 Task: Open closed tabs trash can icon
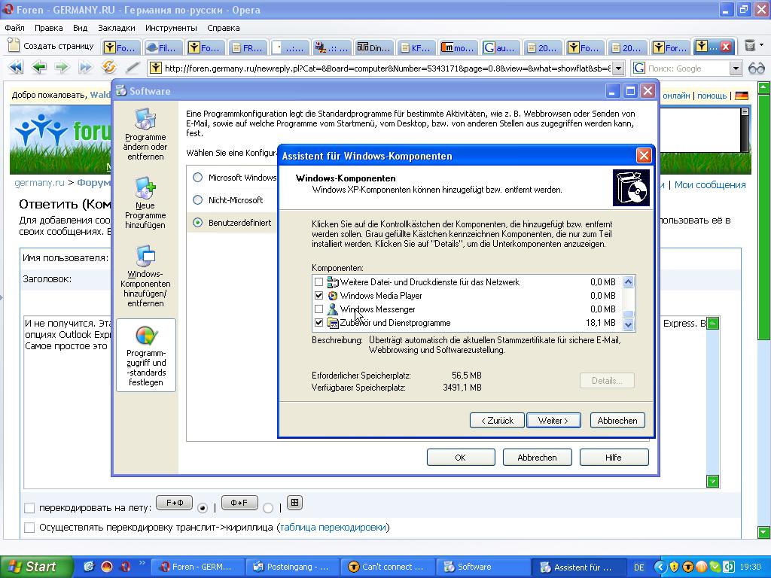click(749, 46)
